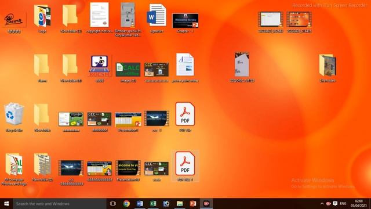Click the ENG language indicator
The height and width of the screenshot is (209, 371).
coord(343,204)
